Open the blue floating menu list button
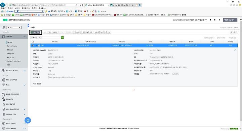This screenshot has height=131, width=242. click(x=28, y=120)
